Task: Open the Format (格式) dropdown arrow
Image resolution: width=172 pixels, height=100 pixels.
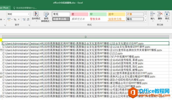Action: pyautogui.click(x=167, y=21)
